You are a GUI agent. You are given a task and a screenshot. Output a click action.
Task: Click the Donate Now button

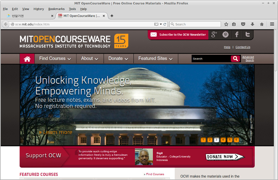(x=225, y=157)
